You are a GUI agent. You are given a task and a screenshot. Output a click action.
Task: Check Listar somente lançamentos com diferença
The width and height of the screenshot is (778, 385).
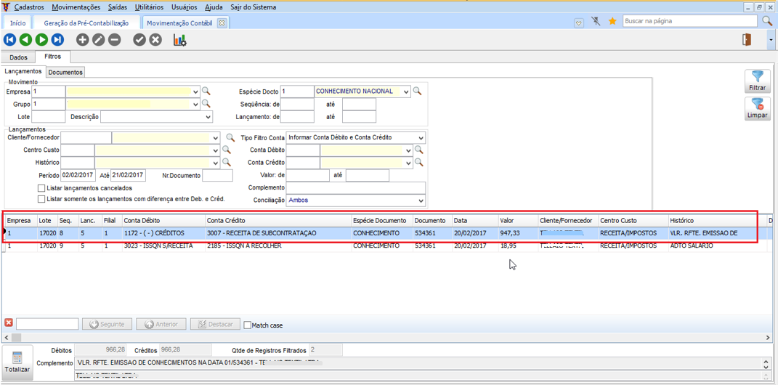coord(41,199)
